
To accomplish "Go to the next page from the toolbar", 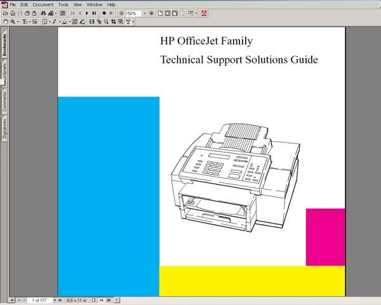I will 87,13.
